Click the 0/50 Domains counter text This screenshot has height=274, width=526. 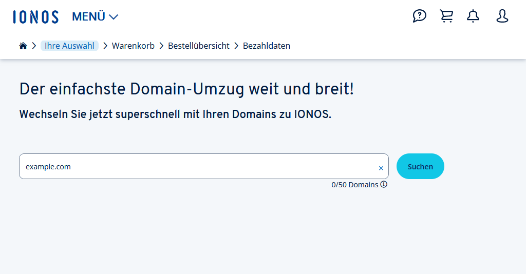(x=354, y=185)
